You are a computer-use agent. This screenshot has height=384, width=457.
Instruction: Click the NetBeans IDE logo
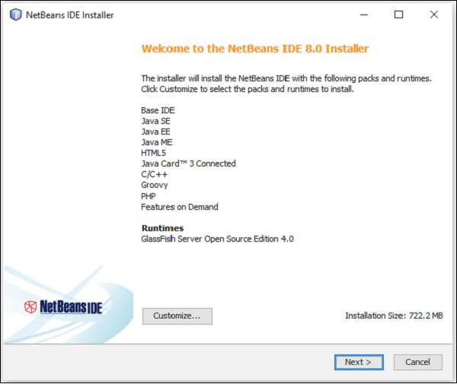63,307
